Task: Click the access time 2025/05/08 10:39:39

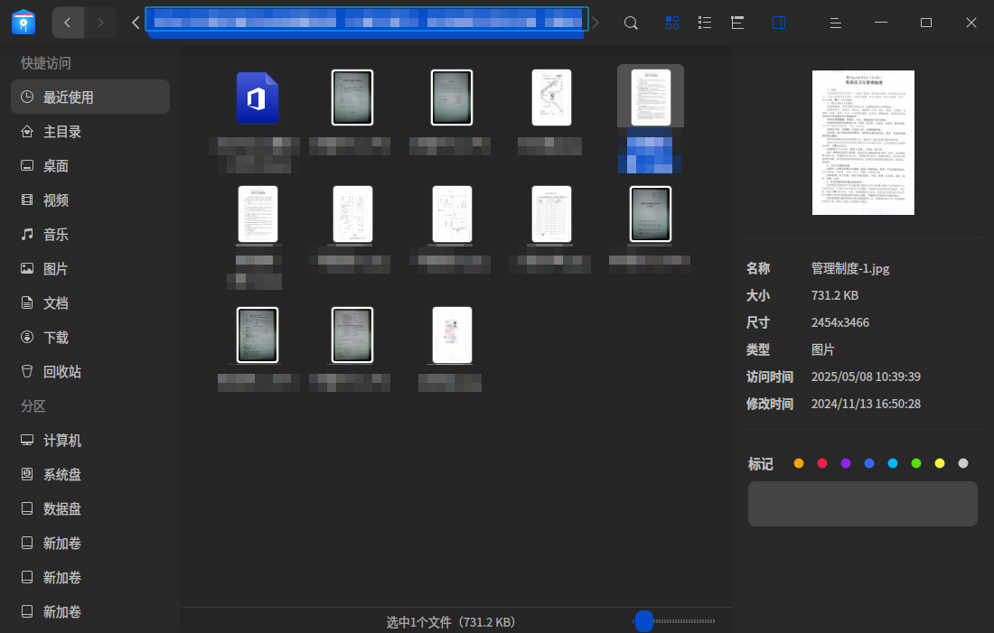Action: [x=866, y=377]
